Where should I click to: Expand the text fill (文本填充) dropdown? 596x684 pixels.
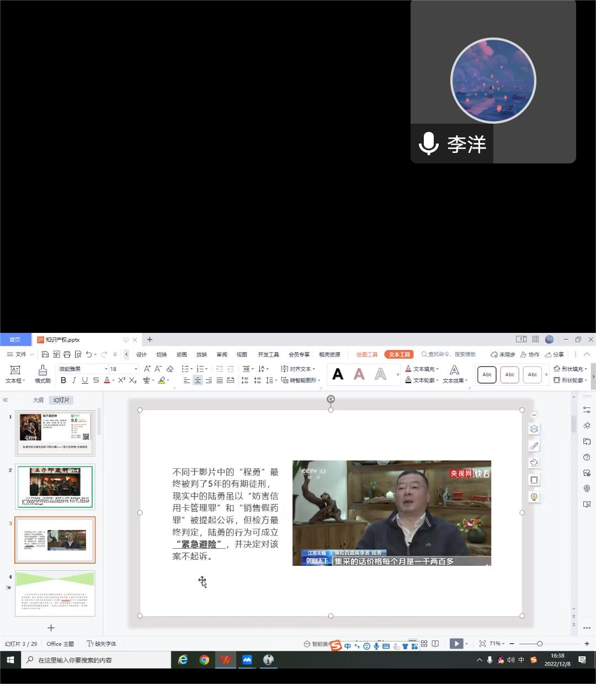(x=438, y=369)
